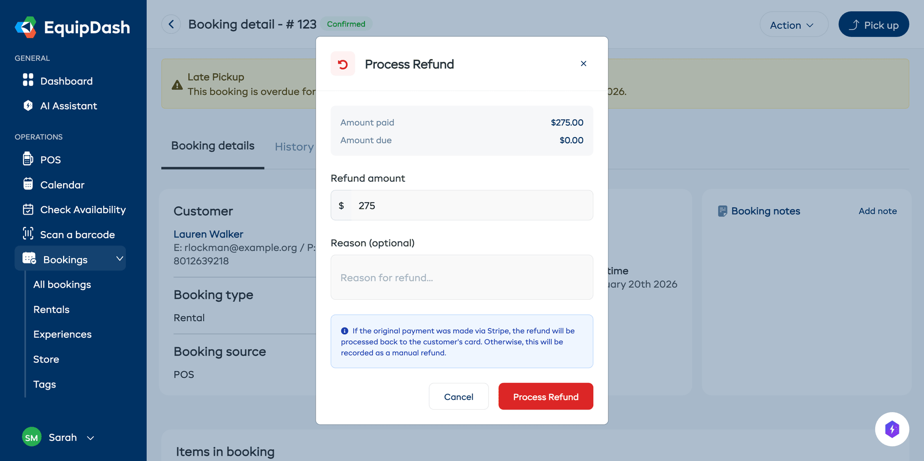Open the AI Assistant

click(x=68, y=106)
